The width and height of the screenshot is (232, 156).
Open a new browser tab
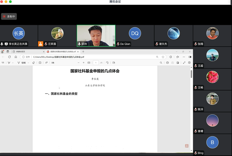click(x=83, y=52)
